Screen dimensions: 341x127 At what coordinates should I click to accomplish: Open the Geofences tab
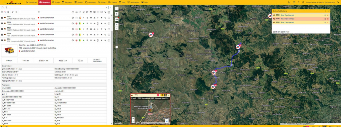click(x=91, y=2)
